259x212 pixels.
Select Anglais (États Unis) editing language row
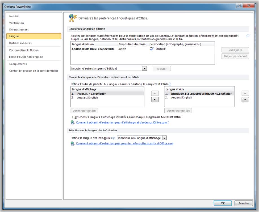tap(142, 49)
